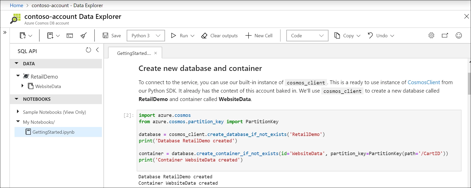
Task: Click the notebook vertical scrollbar
Action: (x=469, y=83)
